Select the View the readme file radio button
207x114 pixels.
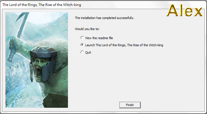82,38
